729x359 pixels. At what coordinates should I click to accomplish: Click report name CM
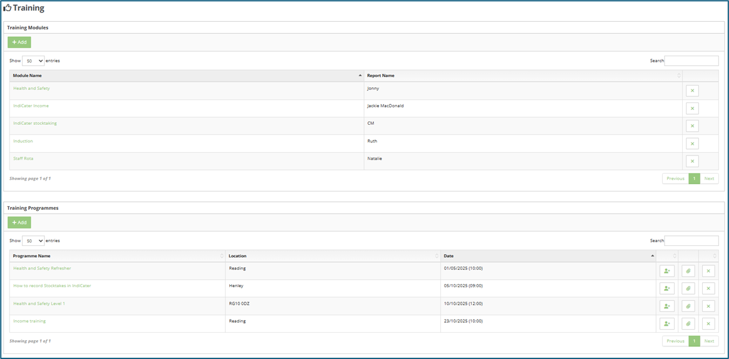point(370,124)
